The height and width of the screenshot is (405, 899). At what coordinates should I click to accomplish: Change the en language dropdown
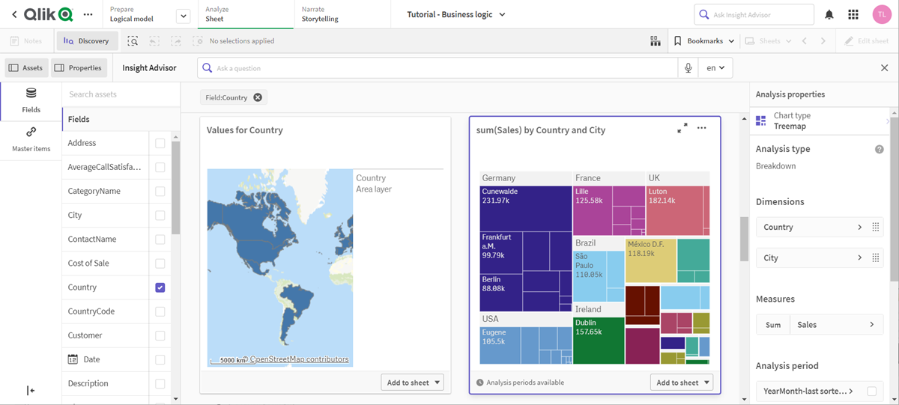[715, 68]
